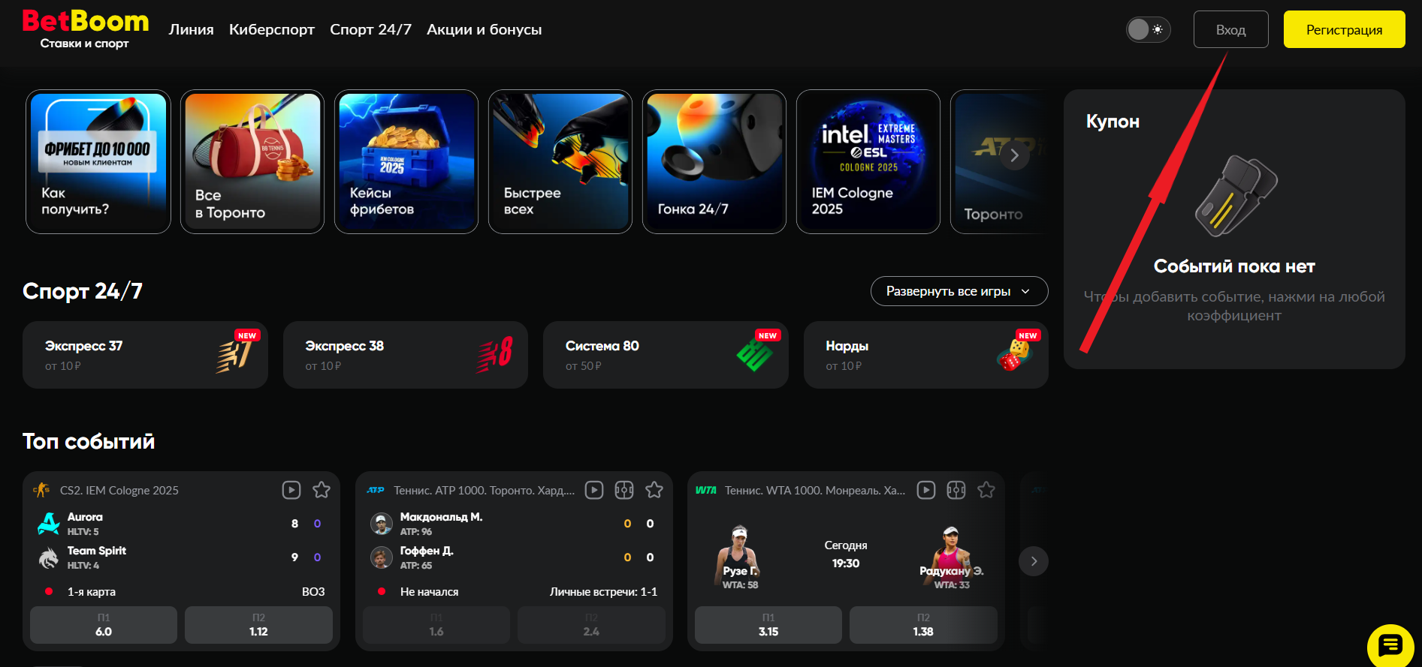Screen dimensions: 1422x667
Task: Select П2 odds 1.12 for Team Spirit
Action: (258, 625)
